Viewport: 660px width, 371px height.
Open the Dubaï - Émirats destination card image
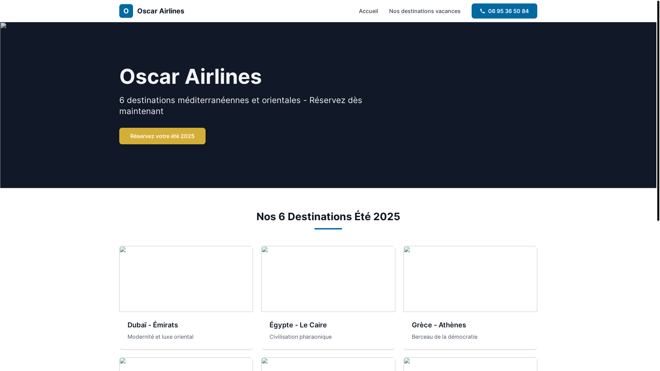[186, 279]
